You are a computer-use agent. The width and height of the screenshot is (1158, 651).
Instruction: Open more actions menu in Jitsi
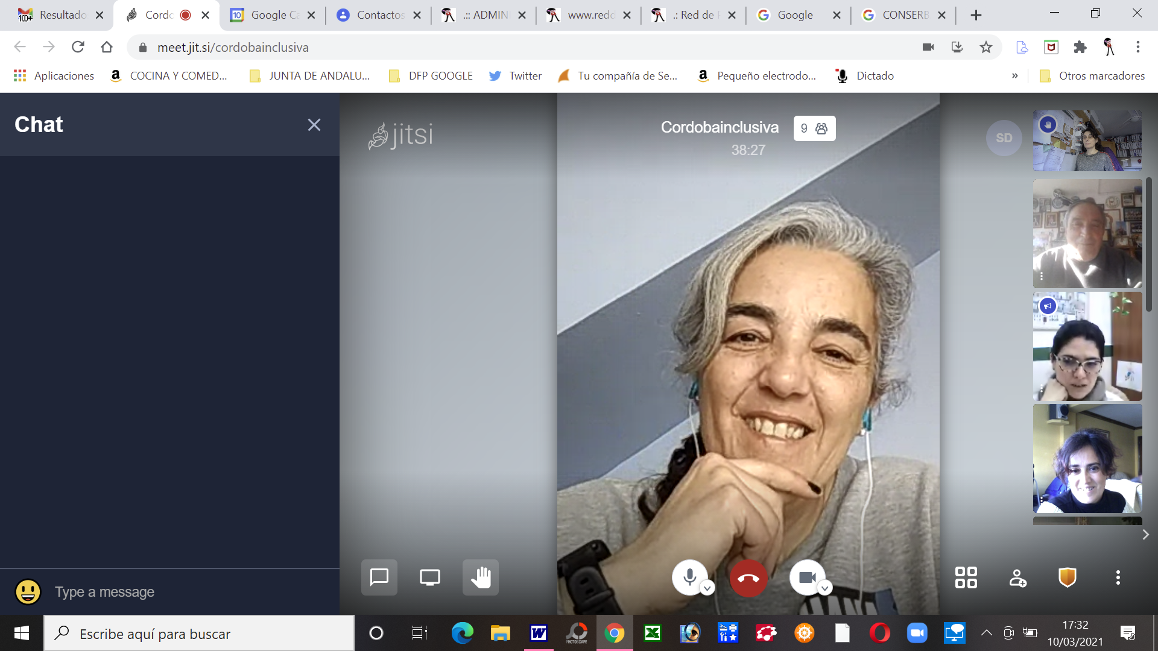(1118, 577)
